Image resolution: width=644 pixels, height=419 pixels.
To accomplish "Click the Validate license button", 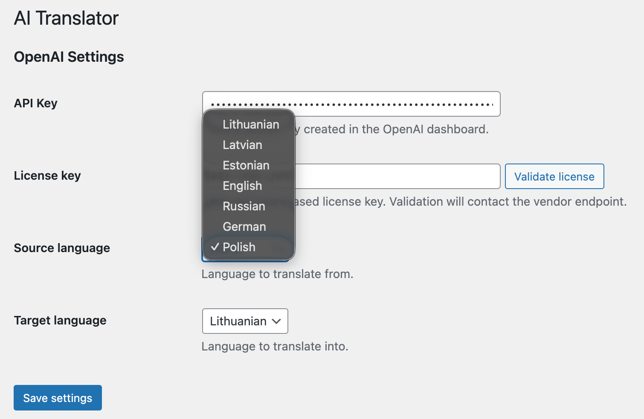I will point(554,176).
